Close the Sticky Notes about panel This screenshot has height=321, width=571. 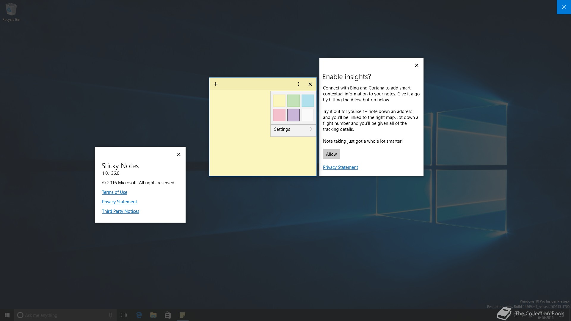tap(179, 155)
